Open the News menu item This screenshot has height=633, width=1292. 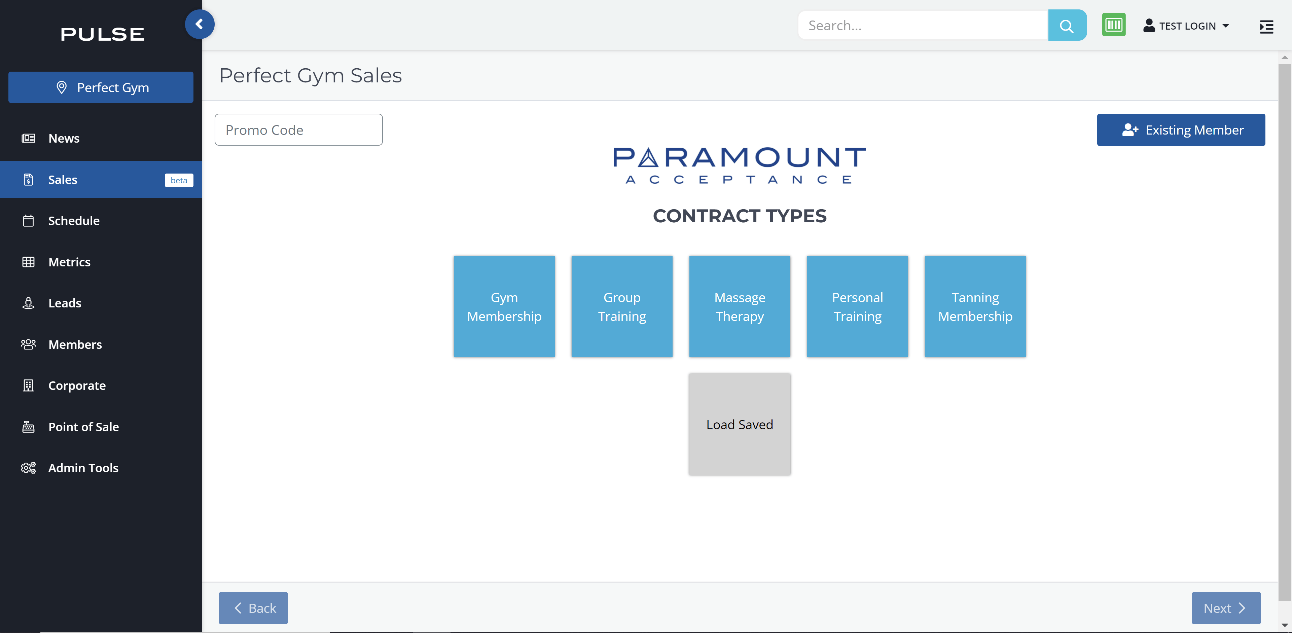[101, 138]
